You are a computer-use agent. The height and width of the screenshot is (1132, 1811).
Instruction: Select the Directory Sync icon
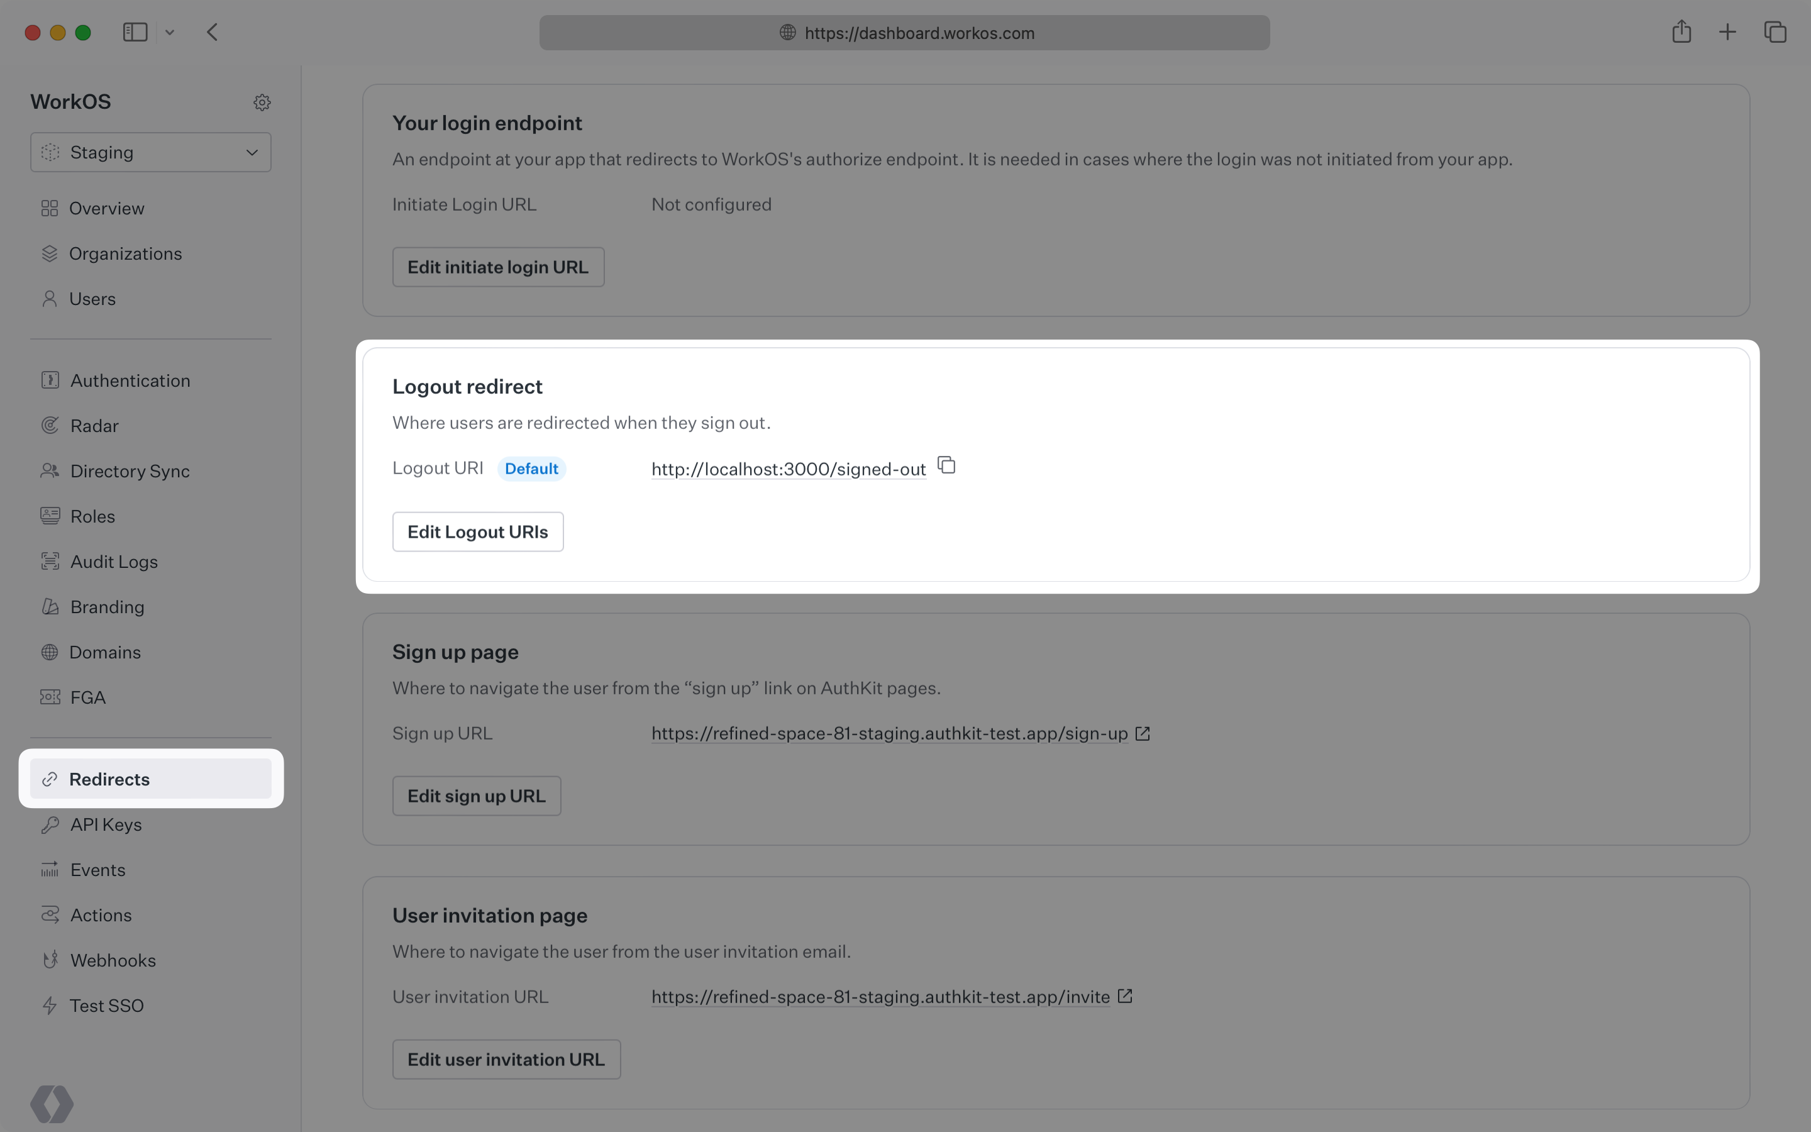coord(50,470)
